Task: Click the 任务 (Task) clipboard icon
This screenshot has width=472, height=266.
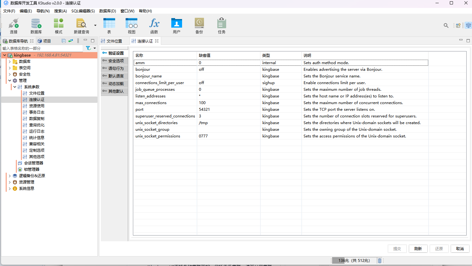Action: 221,23
